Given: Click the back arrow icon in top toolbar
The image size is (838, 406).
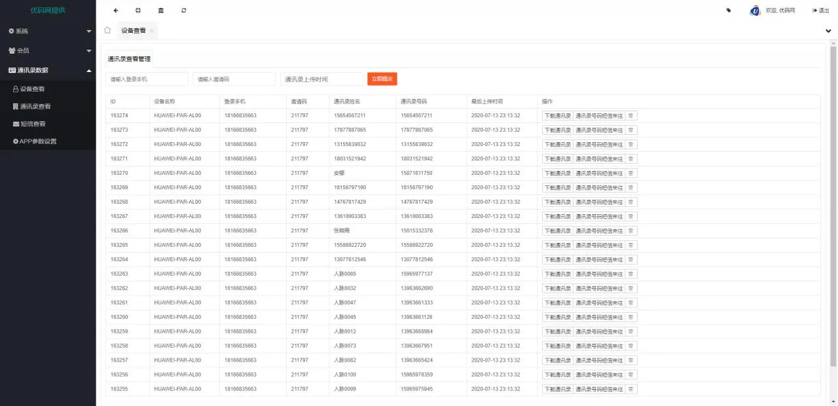Looking at the screenshot, I should (116, 10).
